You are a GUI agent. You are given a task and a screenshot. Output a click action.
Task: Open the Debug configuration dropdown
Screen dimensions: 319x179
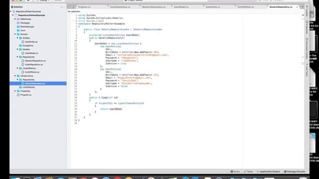[x=43, y=0]
